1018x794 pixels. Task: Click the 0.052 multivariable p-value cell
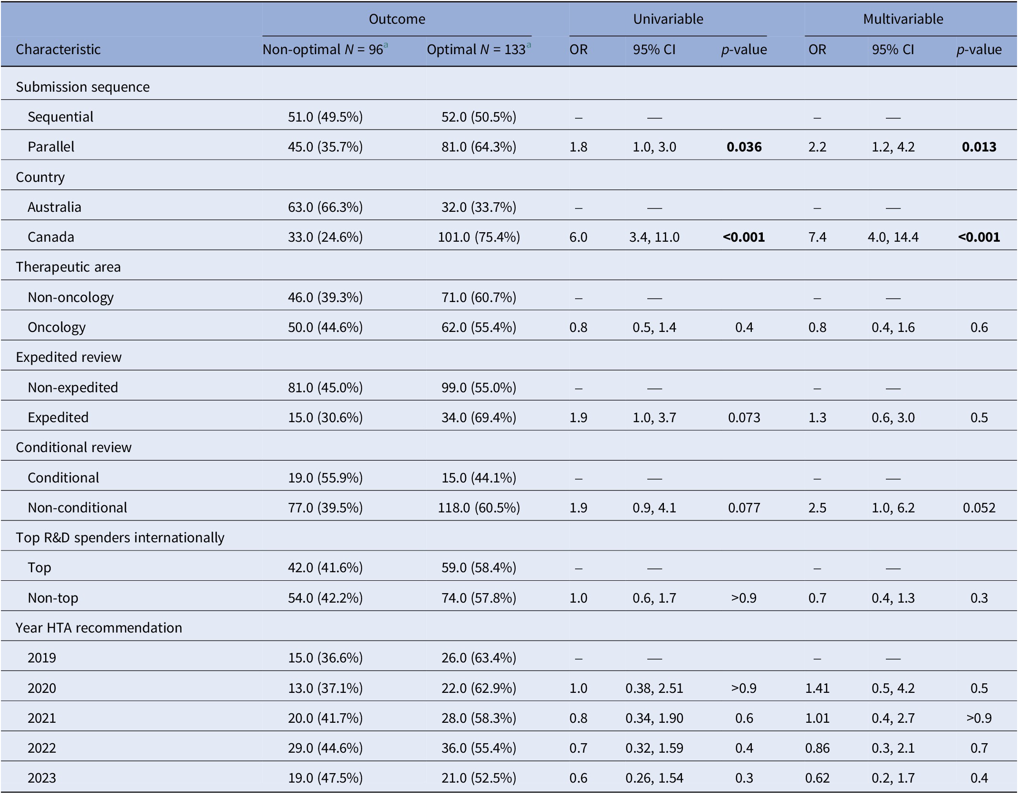pos(979,508)
